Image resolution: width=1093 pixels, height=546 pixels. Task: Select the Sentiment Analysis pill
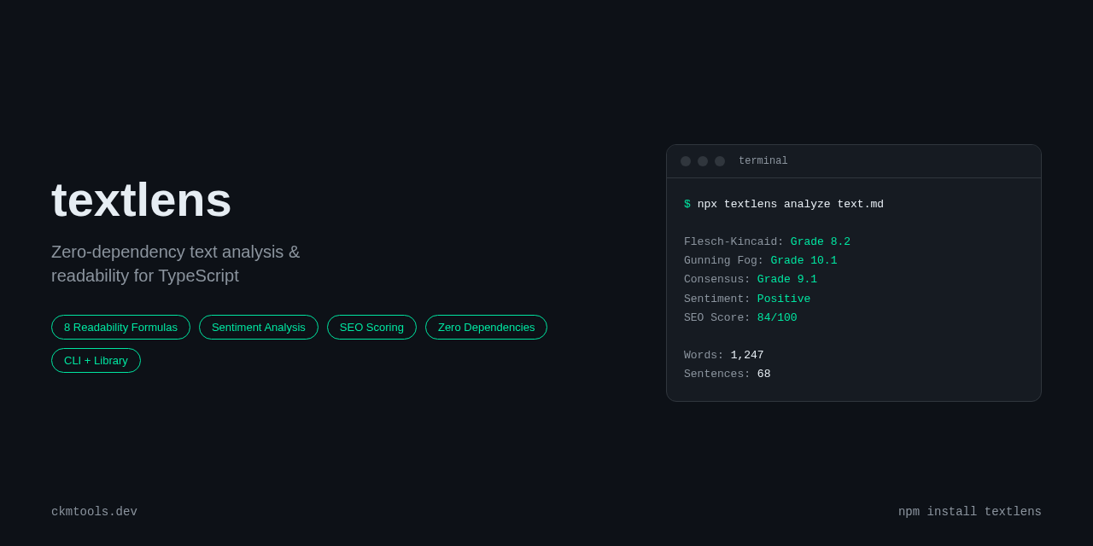pos(259,327)
